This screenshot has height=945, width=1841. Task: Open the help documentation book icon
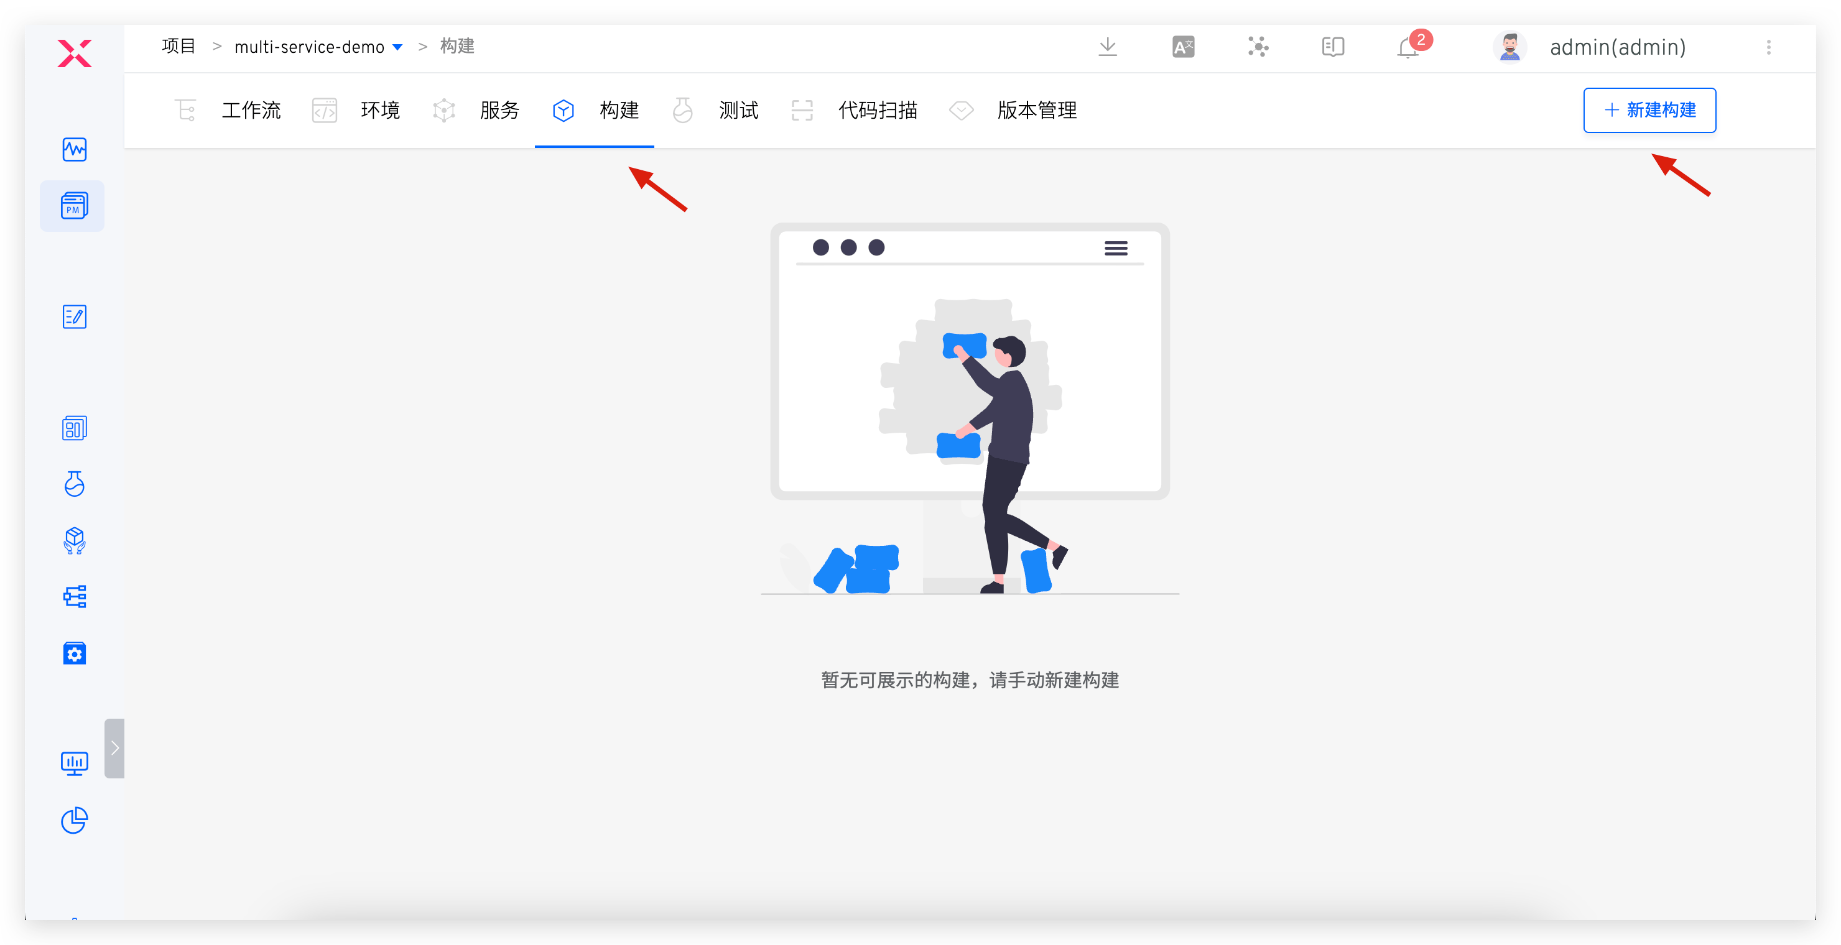pos(1333,47)
